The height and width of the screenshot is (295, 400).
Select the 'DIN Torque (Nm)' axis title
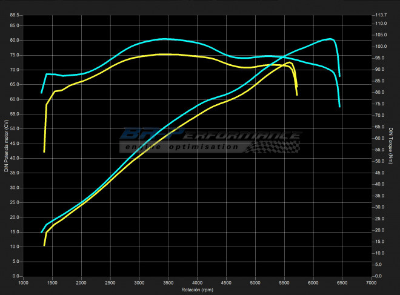tap(390, 145)
